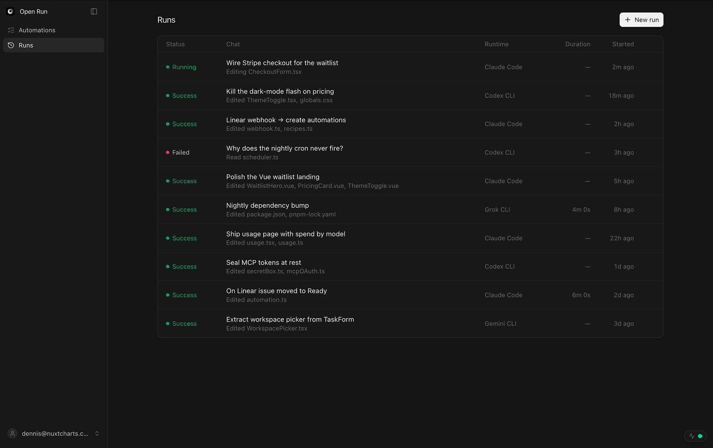Viewport: 713px width, 448px height.
Task: Click the Running status label
Action: [x=184, y=67]
